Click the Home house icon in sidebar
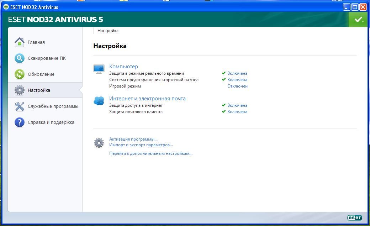 (19, 42)
